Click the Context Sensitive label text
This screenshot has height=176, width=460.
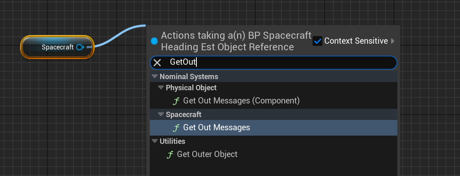tap(356, 41)
